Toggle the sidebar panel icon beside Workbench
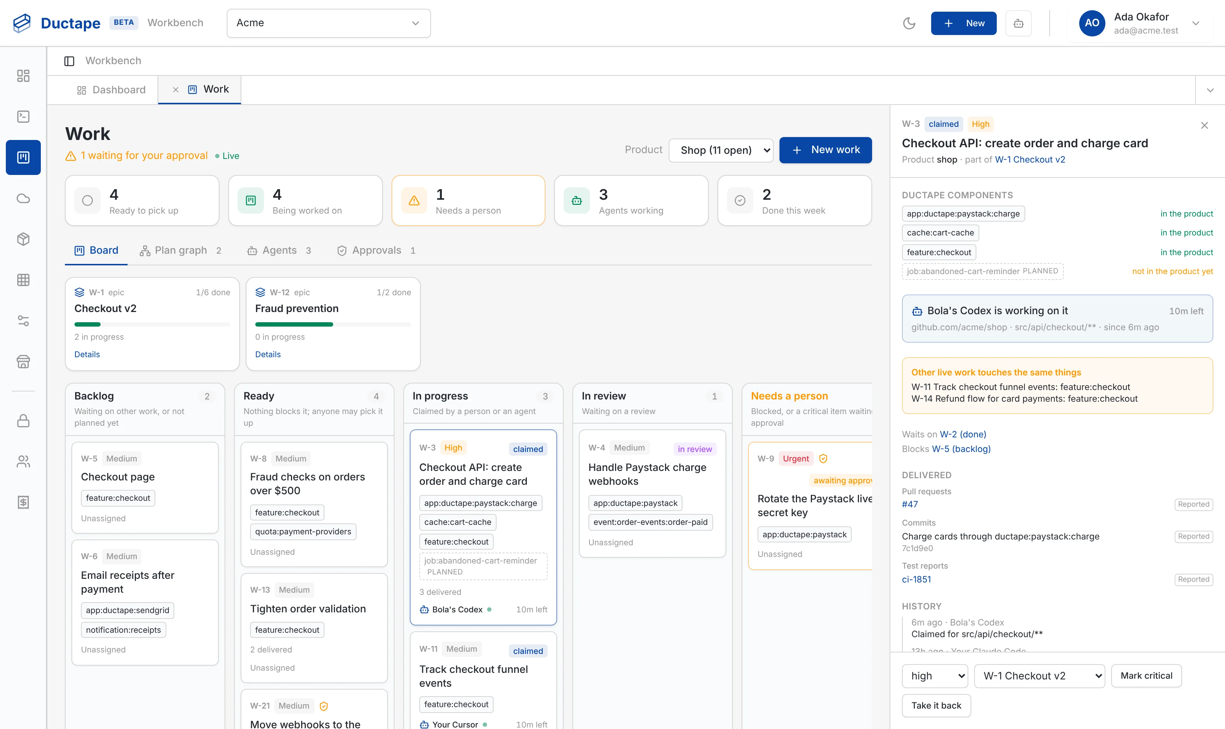The image size is (1225, 729). 69,61
